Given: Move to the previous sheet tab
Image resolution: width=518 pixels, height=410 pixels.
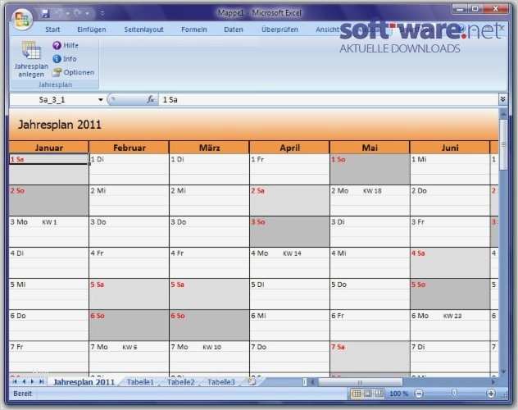Looking at the screenshot, I should (x=24, y=381).
